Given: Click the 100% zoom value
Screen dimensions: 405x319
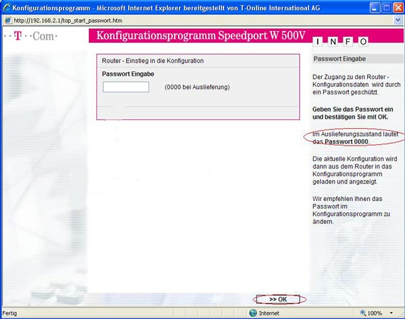Looking at the screenshot, I should click(375, 314).
